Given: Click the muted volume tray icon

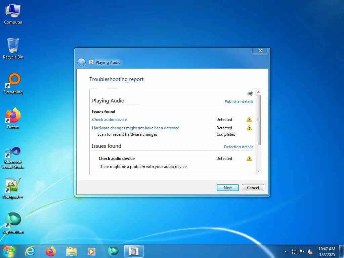Looking at the screenshot, I should coord(310,252).
